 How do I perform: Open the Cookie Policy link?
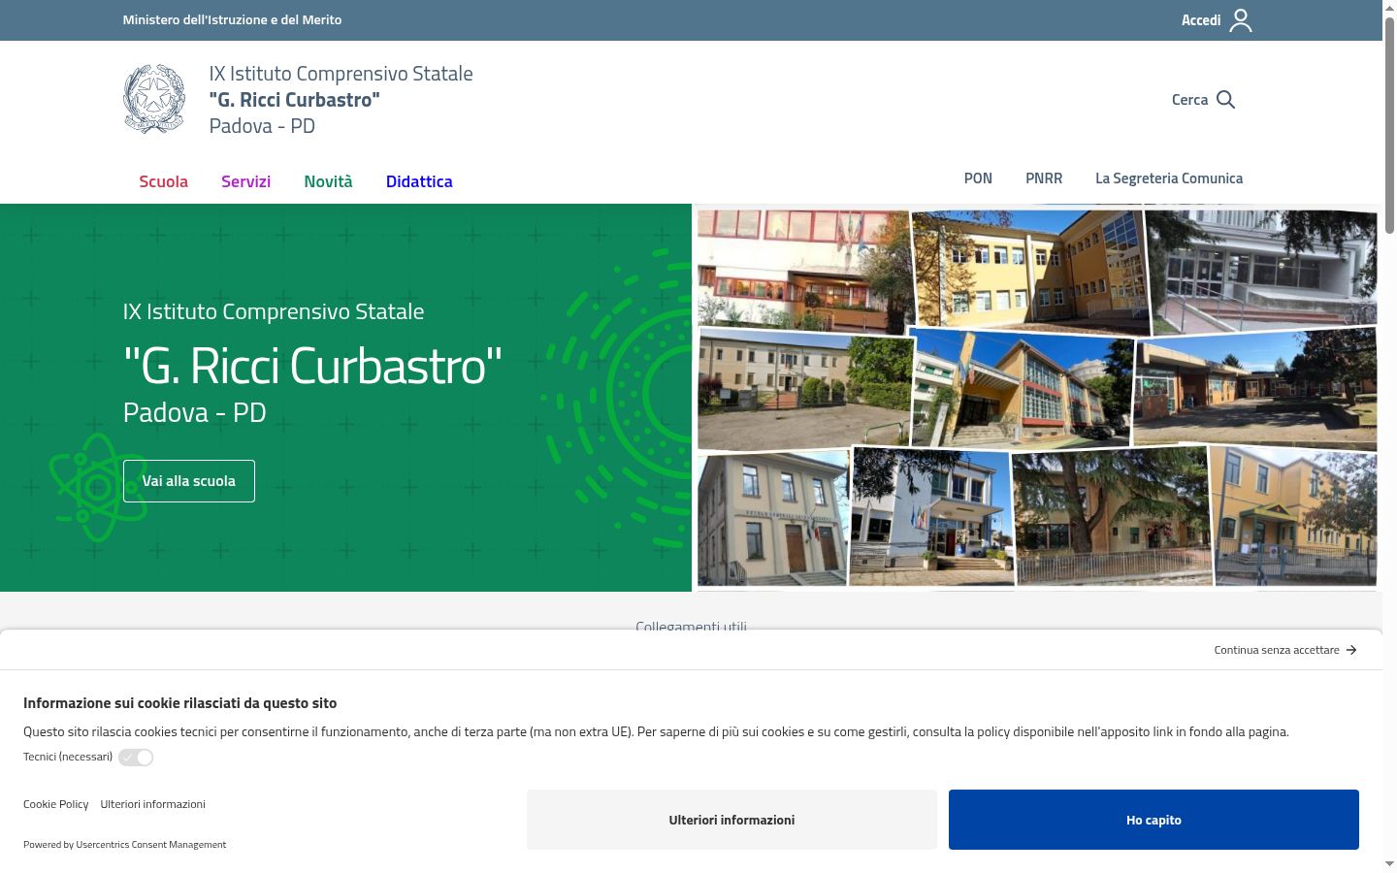pyautogui.click(x=55, y=804)
